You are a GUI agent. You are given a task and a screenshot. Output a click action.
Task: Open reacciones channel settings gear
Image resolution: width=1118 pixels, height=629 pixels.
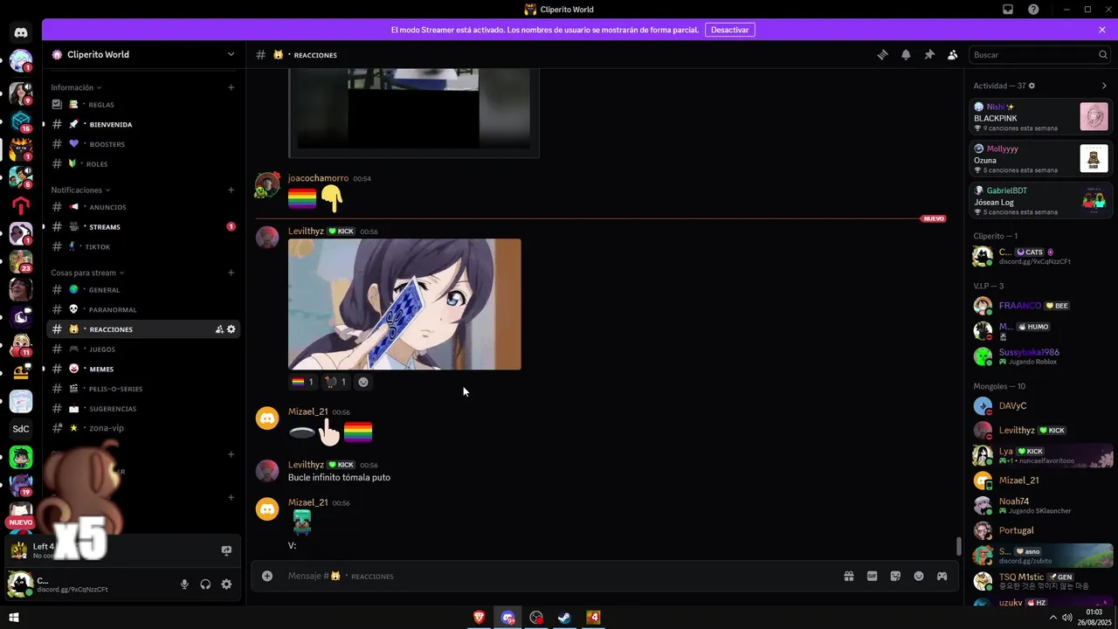tap(231, 329)
